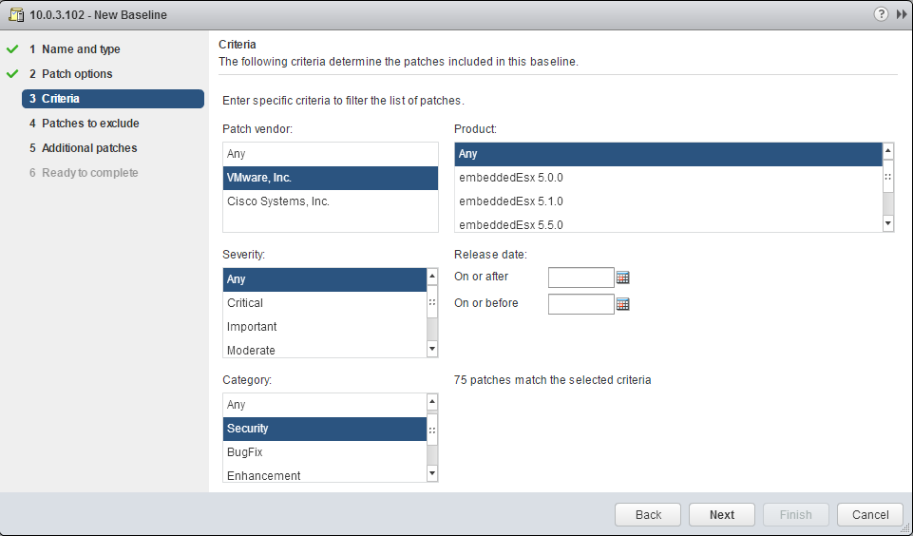Open the help question mark icon
The height and width of the screenshot is (536, 913).
point(884,14)
